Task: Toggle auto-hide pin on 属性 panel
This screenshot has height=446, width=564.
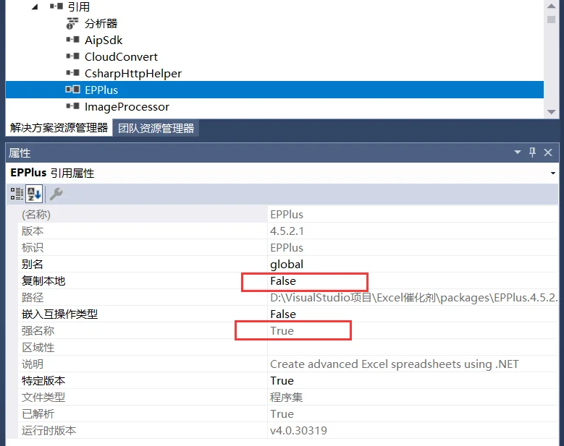Action: pyautogui.click(x=533, y=153)
